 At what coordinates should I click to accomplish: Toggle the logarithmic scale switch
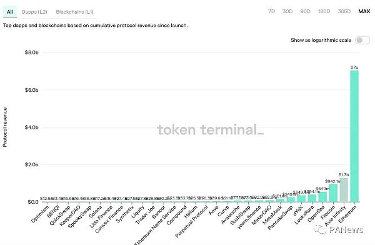[x=362, y=40]
